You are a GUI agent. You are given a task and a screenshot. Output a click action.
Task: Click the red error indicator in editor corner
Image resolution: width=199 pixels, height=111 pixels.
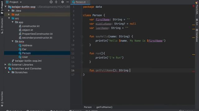[x=193, y=6]
